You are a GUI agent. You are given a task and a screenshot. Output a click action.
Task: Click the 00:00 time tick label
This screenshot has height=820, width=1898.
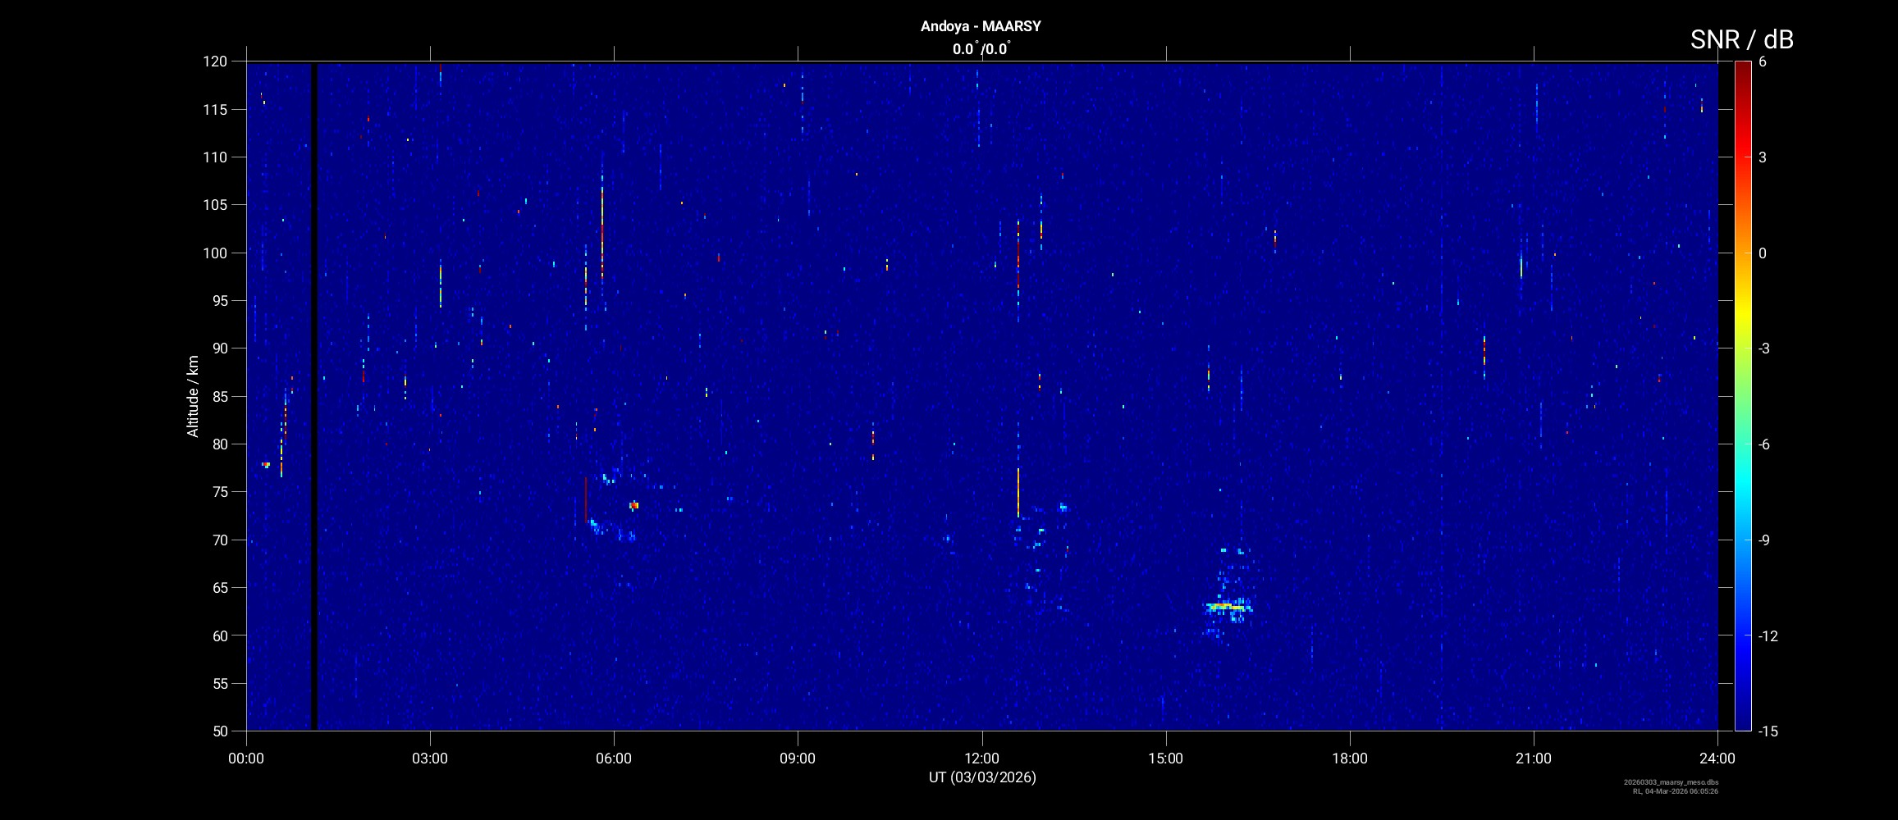click(246, 758)
